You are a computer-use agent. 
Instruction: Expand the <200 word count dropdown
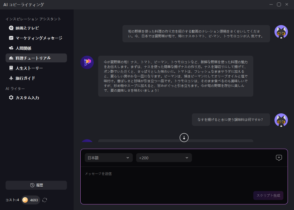pos(164,158)
